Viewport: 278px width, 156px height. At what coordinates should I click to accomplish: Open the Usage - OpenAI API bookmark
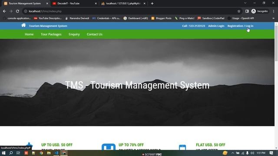pos(241,18)
